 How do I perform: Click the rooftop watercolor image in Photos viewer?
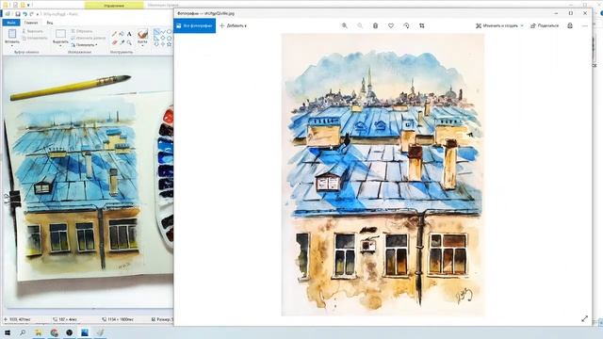(x=383, y=175)
